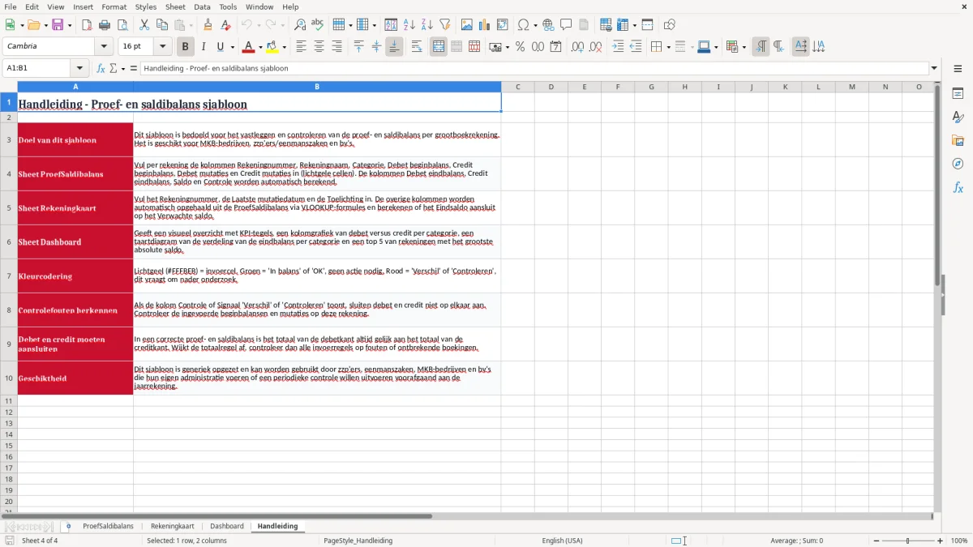Sort ascending A to Z
Screen dimensions: 973x547
point(409,25)
